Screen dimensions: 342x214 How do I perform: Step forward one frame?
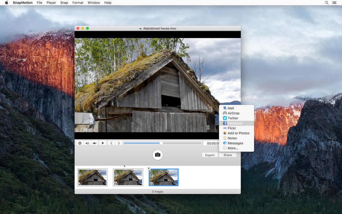click(119, 143)
